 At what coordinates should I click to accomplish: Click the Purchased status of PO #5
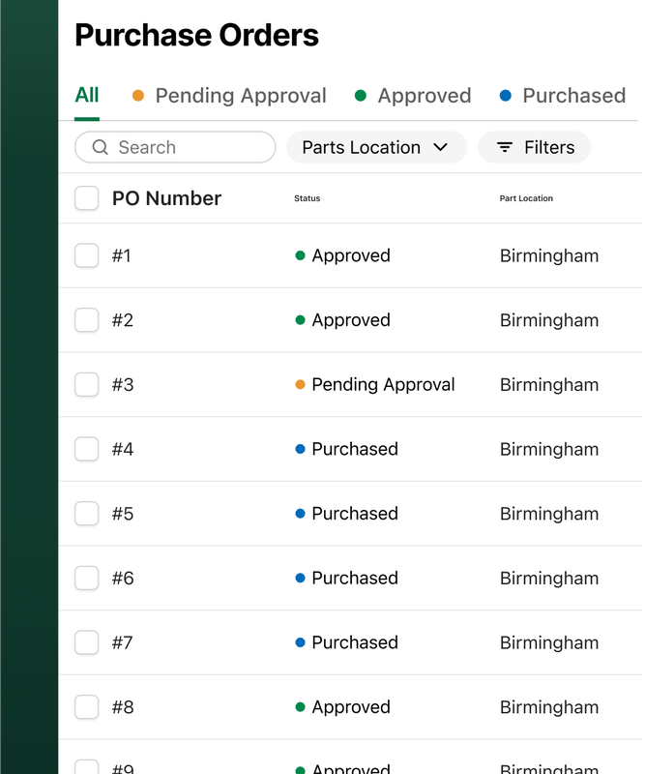click(x=346, y=514)
